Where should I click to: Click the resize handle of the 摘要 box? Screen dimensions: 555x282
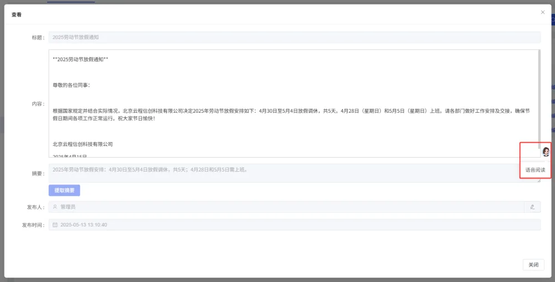[539, 181]
